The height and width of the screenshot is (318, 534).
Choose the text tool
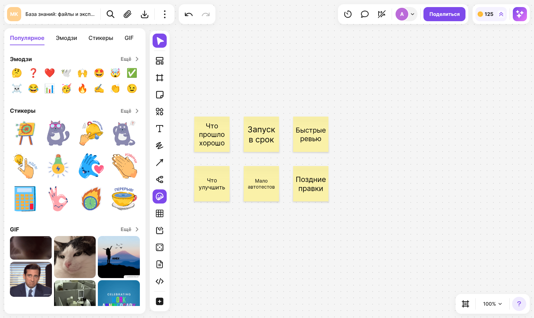[160, 129]
